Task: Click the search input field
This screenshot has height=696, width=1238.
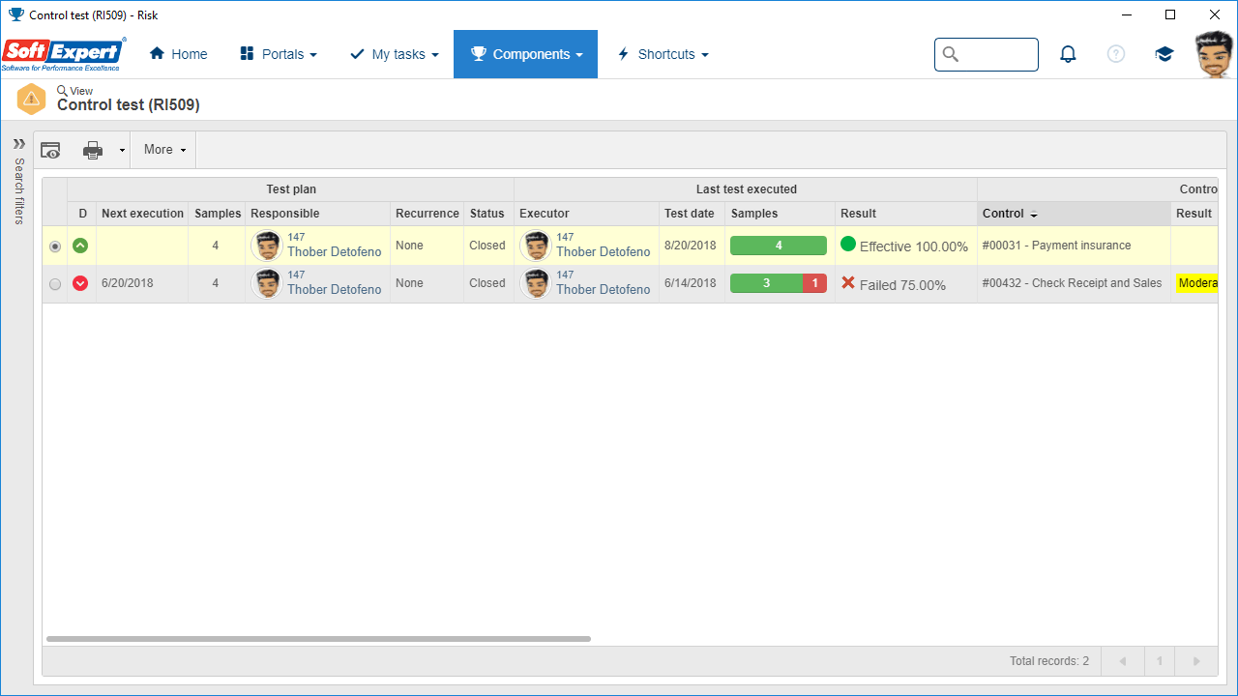Action: (987, 54)
